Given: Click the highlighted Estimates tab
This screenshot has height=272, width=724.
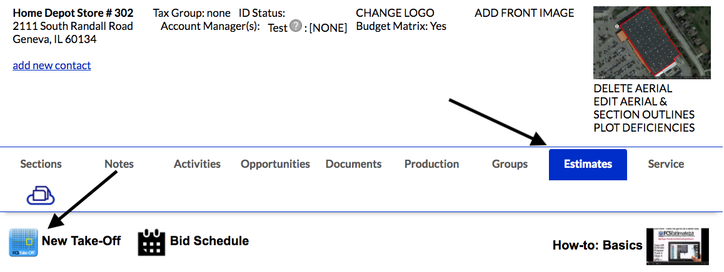Looking at the screenshot, I should [x=588, y=165].
